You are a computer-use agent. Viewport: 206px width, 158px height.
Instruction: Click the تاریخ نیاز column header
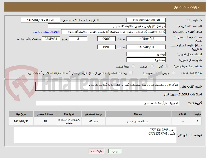point(21,114)
